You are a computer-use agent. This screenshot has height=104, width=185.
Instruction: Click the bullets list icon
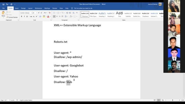coord(54,13)
